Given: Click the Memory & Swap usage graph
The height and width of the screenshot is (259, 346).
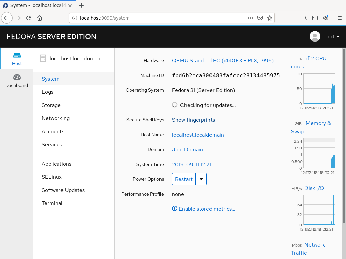Looking at the screenshot, I should click(x=319, y=153).
